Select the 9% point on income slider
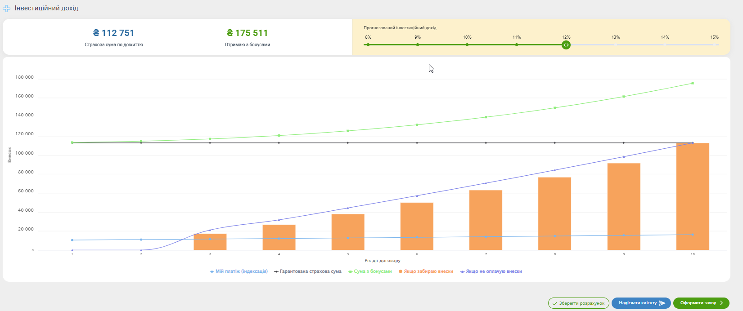The image size is (743, 311). coord(418,45)
